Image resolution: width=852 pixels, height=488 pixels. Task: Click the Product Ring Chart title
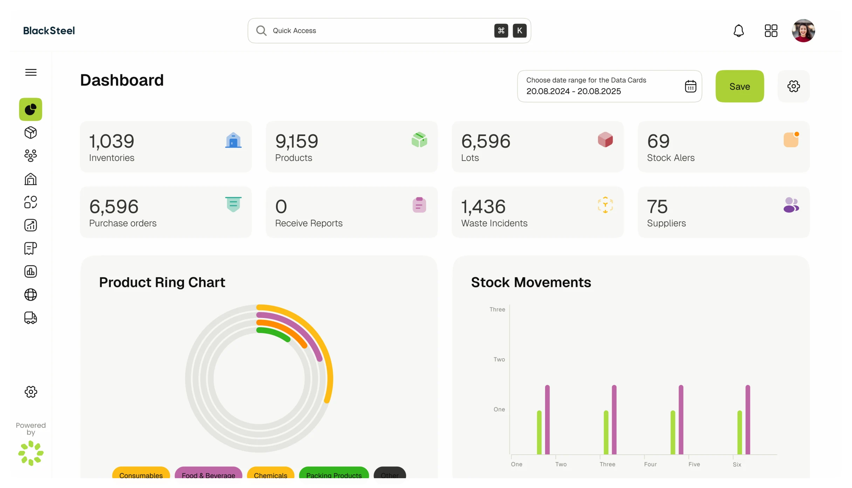click(x=162, y=282)
